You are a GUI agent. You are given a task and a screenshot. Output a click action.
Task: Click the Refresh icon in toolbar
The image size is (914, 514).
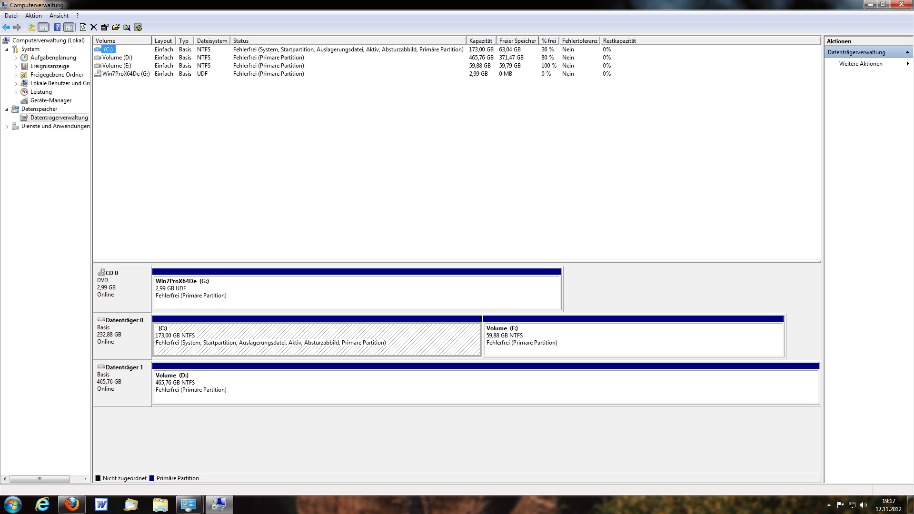click(83, 27)
